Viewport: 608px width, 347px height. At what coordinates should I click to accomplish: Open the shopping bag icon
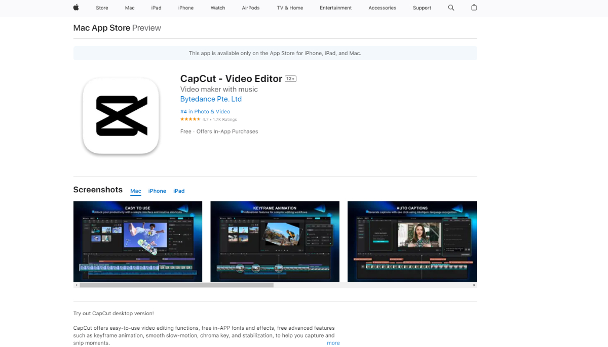[474, 8]
